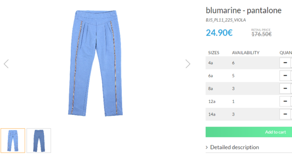The image size is (292, 162).
Task: Decrease quantity for size 6a
Action: click(285, 76)
